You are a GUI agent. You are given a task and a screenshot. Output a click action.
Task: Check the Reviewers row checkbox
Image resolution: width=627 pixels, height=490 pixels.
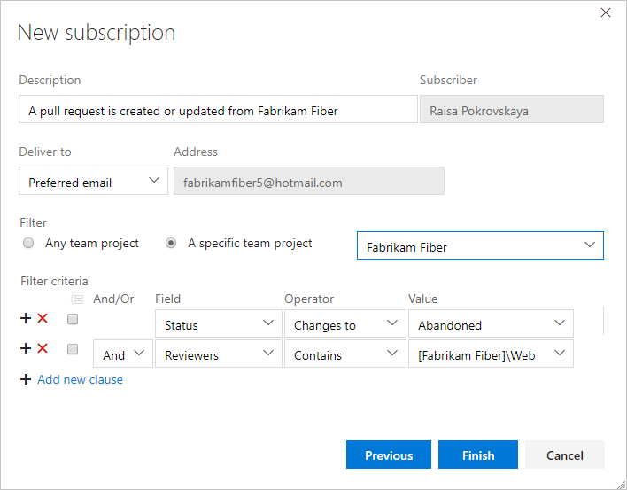point(73,349)
